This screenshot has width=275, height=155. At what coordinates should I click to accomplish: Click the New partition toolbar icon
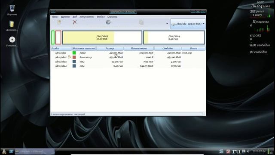59,22
